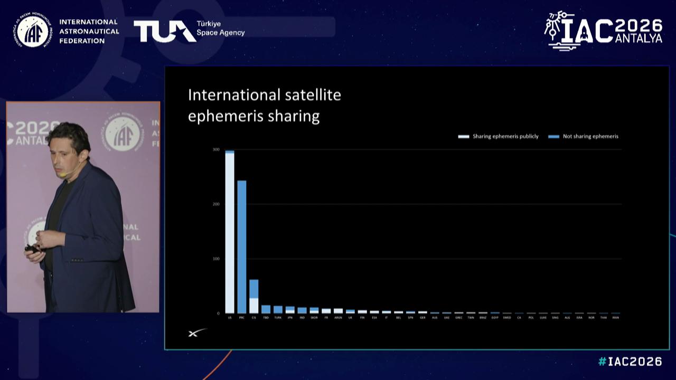Viewport: 676px width, 380px height.
Task: Click the 'JPN' x-axis label
Action: coord(290,318)
